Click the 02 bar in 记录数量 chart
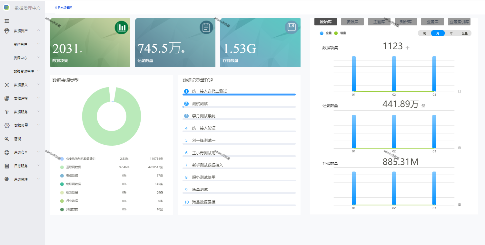 click(394, 131)
